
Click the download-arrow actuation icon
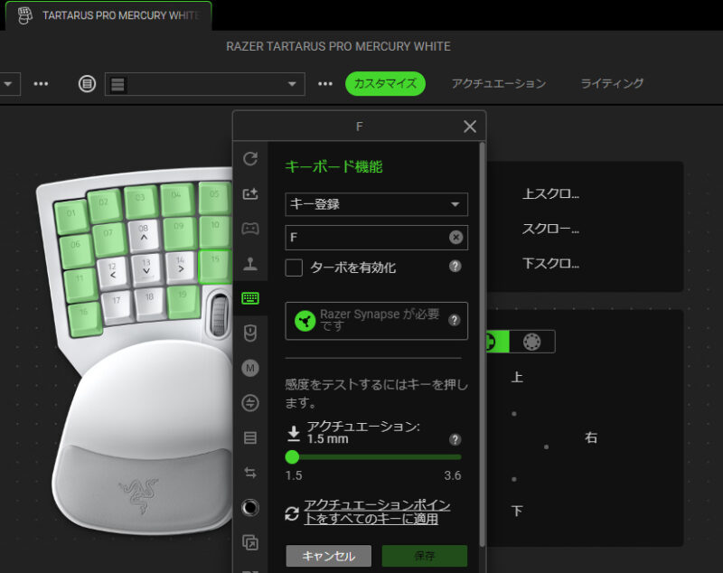pyautogui.click(x=293, y=433)
